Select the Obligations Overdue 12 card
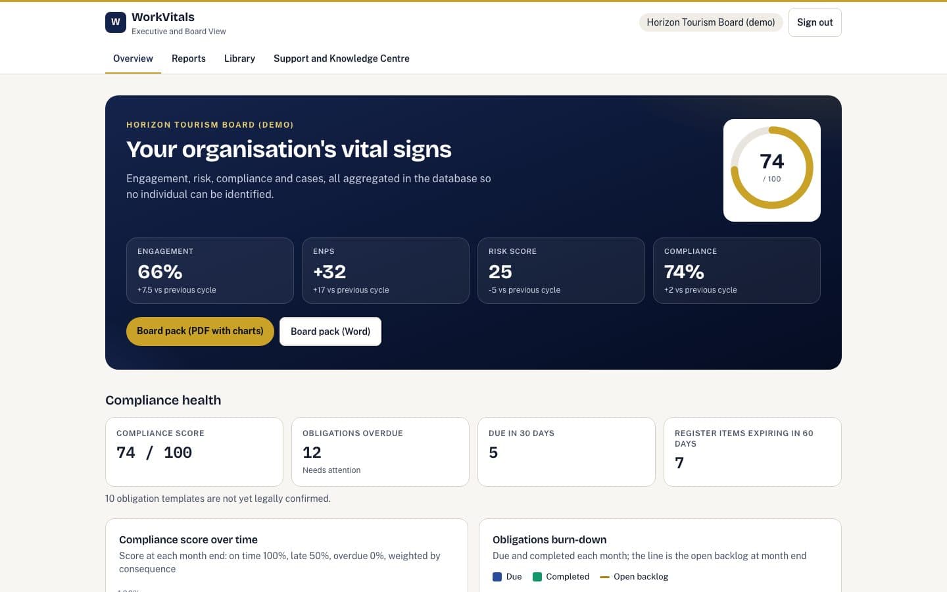 (x=380, y=452)
